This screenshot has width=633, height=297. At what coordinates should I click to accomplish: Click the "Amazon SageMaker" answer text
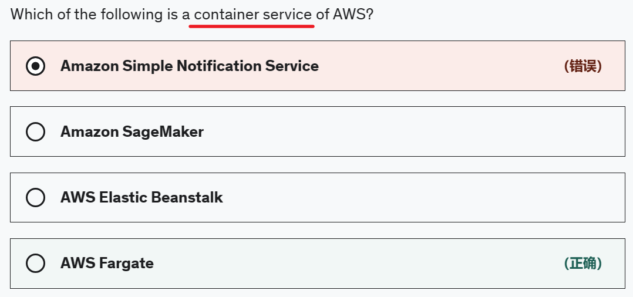[132, 131]
